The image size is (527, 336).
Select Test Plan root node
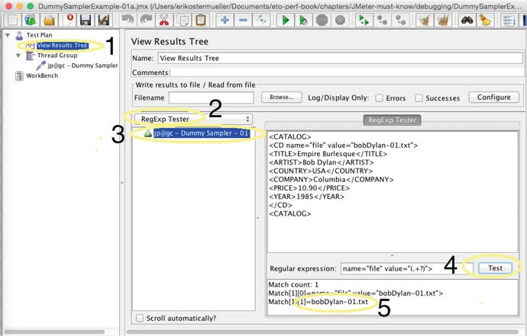(x=39, y=35)
